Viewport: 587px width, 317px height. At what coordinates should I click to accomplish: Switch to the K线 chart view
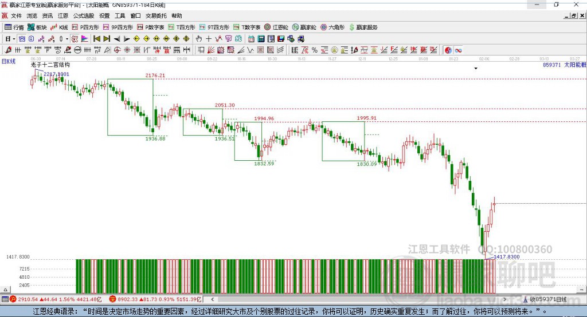59,27
